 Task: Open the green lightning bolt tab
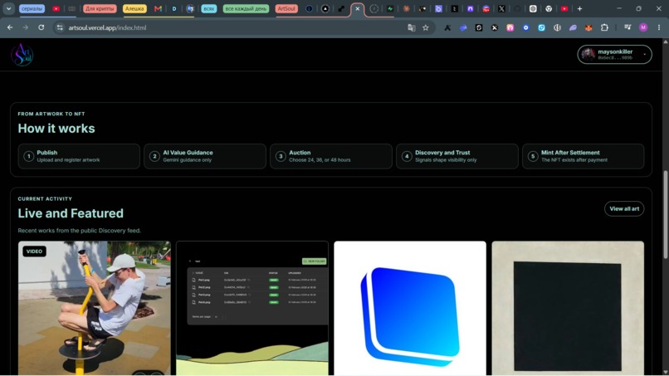click(390, 8)
